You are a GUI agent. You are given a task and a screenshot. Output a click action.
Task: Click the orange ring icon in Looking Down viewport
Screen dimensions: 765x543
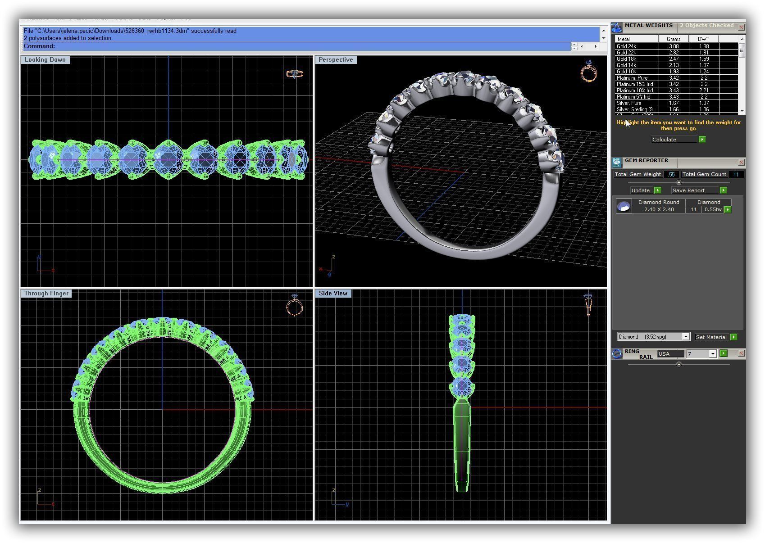(x=295, y=74)
